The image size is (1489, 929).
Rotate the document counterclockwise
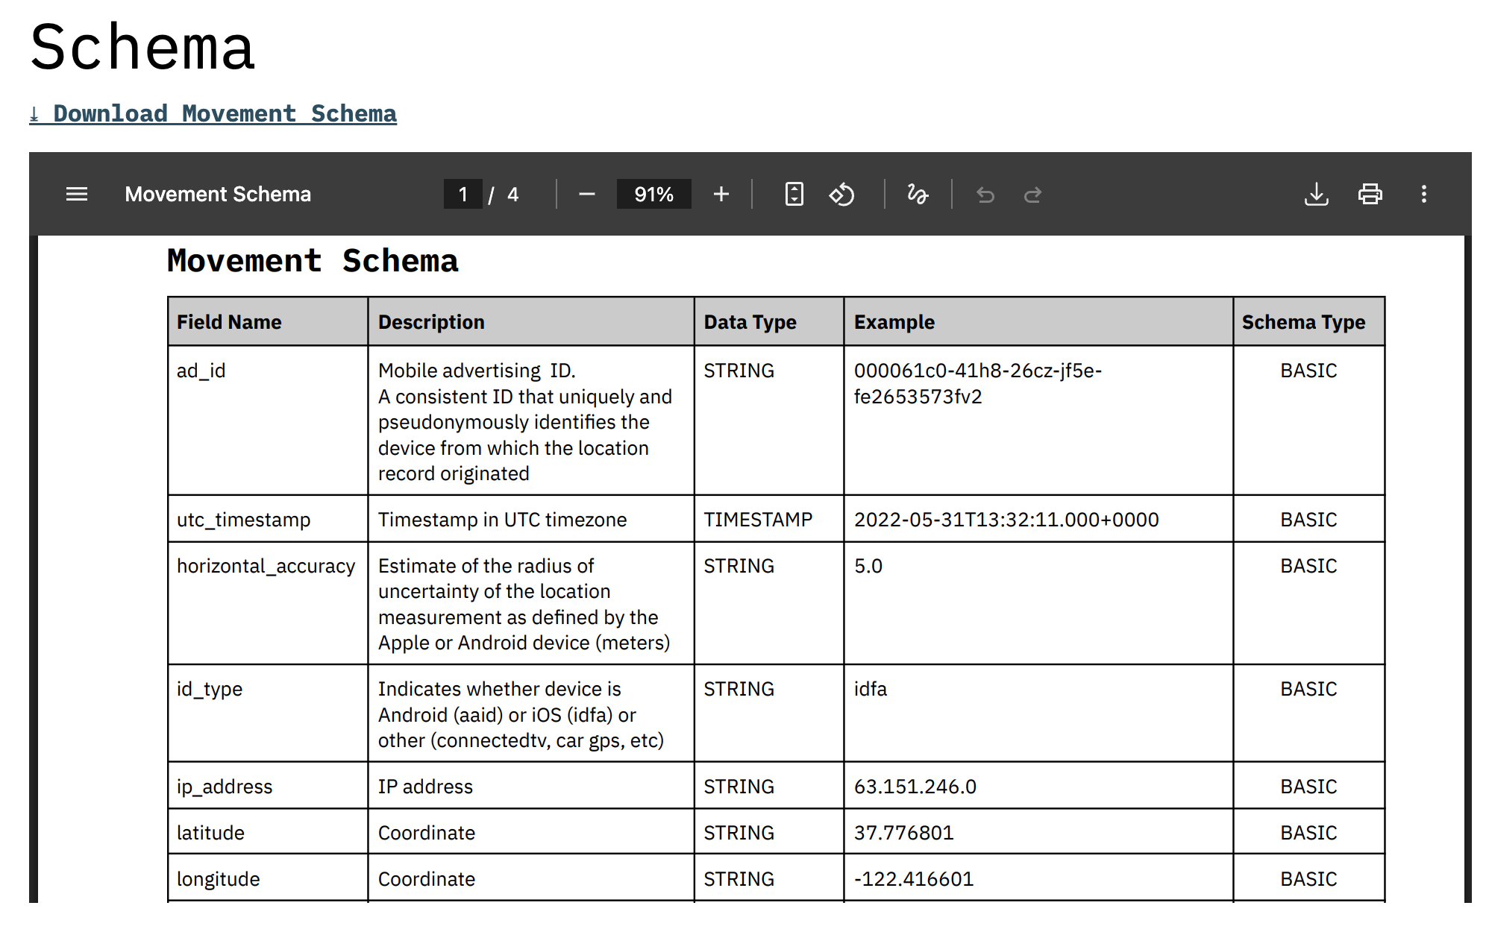(841, 195)
